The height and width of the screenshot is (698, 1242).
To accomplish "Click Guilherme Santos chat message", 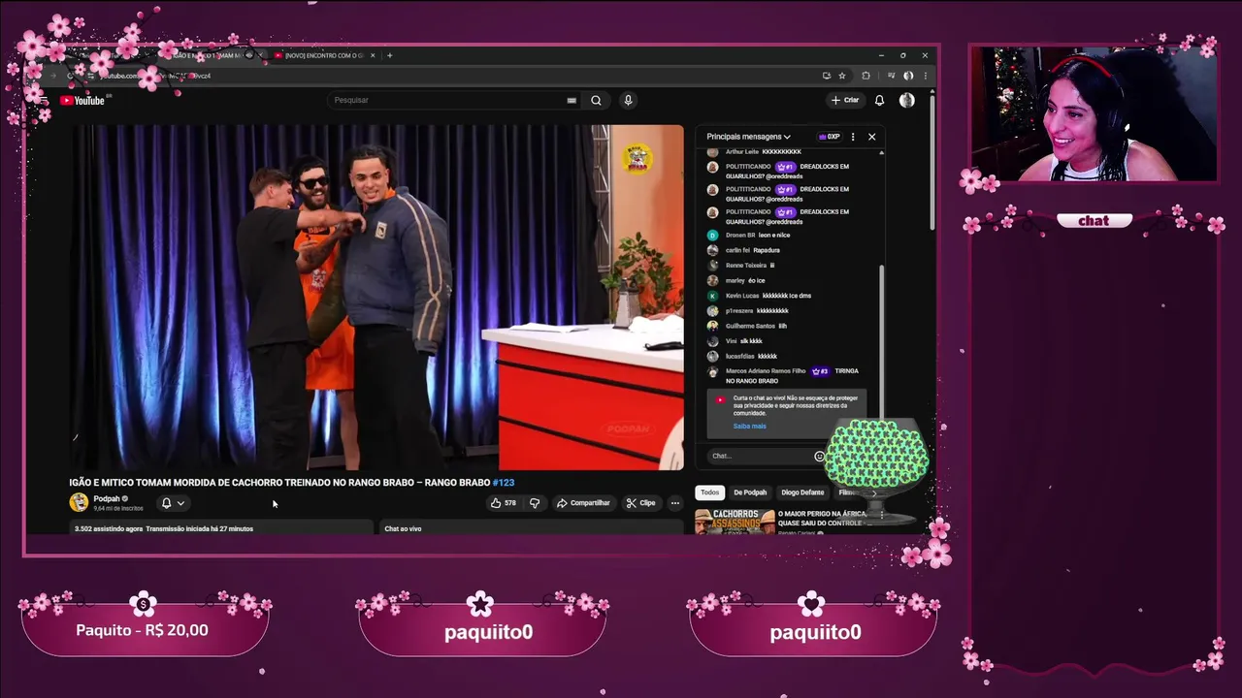I will 791,326.
